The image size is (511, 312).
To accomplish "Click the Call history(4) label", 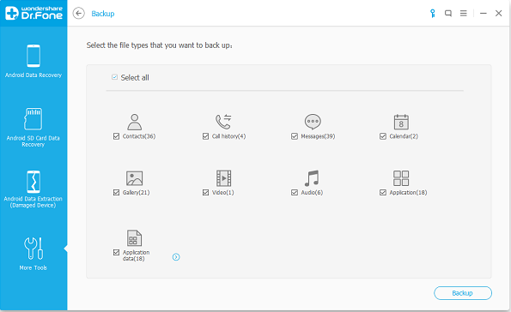I will [228, 136].
